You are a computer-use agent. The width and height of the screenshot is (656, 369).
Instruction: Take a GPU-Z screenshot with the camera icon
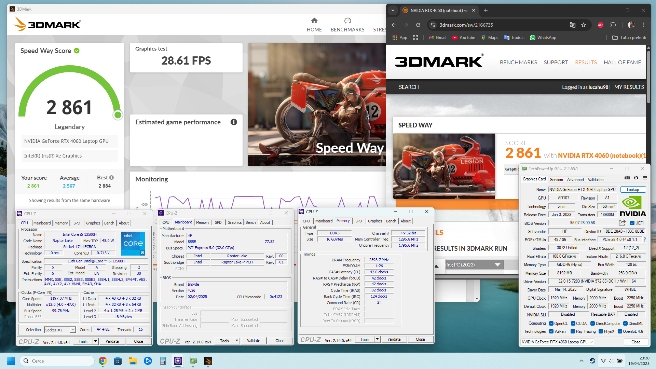pos(627,178)
